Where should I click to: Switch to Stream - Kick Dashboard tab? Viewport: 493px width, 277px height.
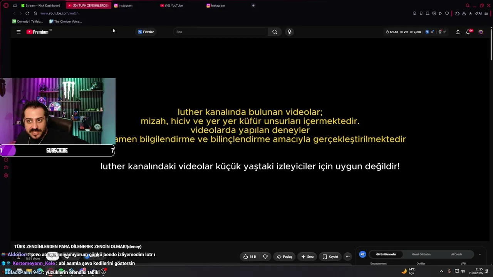click(41, 5)
